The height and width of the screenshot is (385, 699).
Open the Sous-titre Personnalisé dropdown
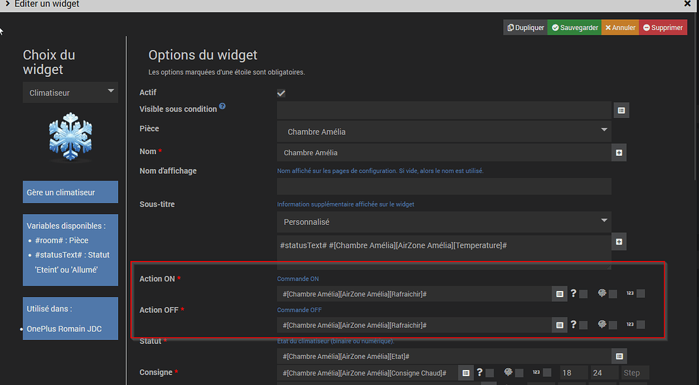[444, 221]
